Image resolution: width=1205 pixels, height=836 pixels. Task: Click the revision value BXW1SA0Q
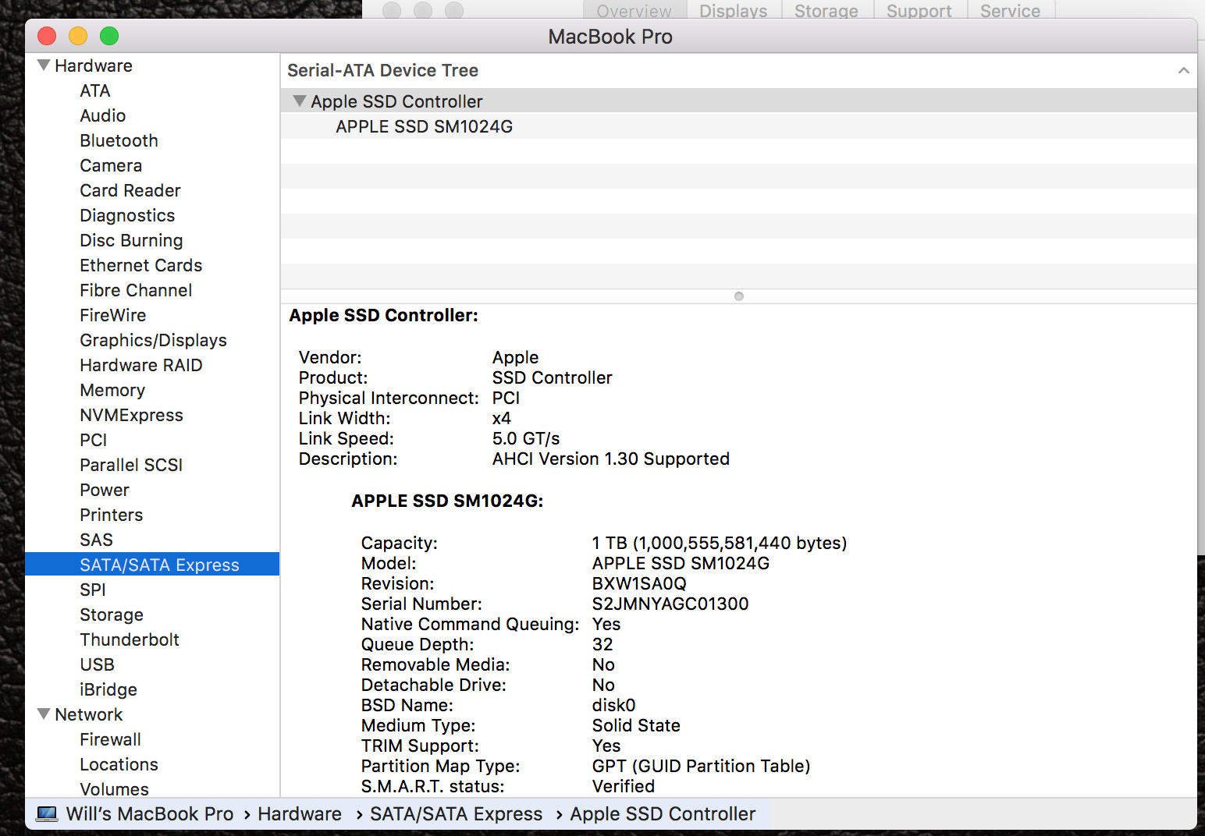[x=639, y=583]
